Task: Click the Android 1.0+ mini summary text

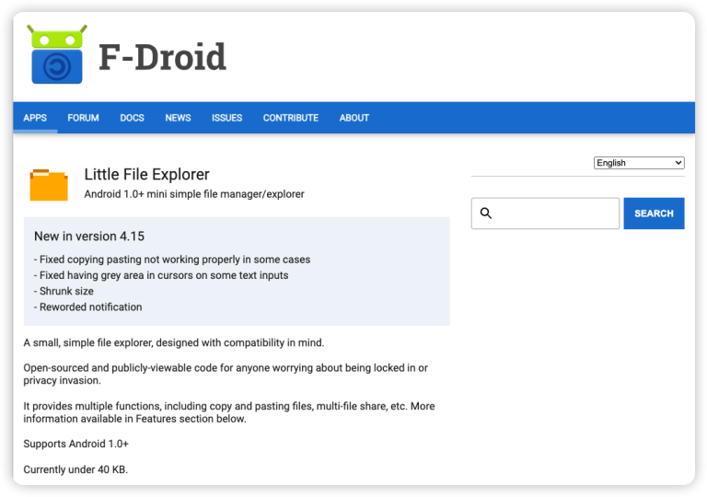Action: [193, 194]
